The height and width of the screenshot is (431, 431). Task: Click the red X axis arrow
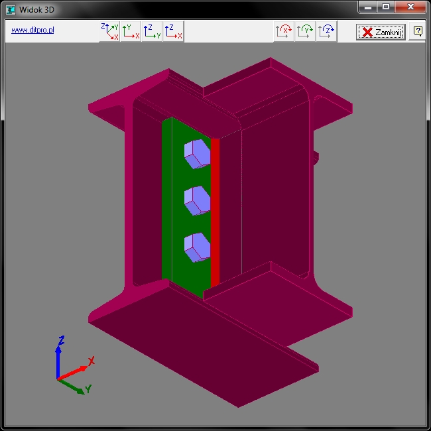pyautogui.click(x=73, y=373)
